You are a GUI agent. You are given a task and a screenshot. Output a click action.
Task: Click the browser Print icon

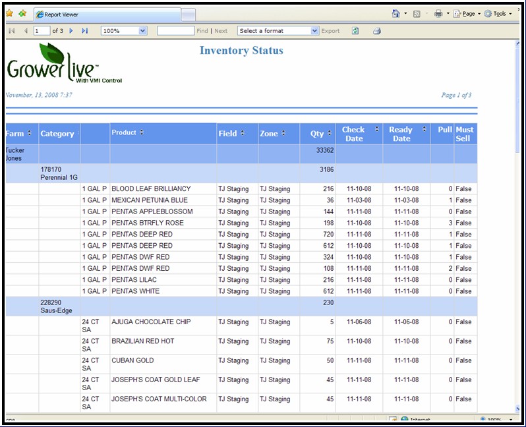438,13
